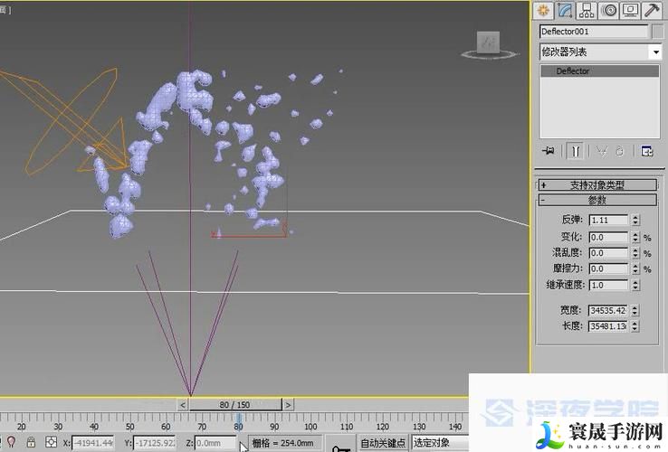Open the Create panel tab

coord(543,10)
